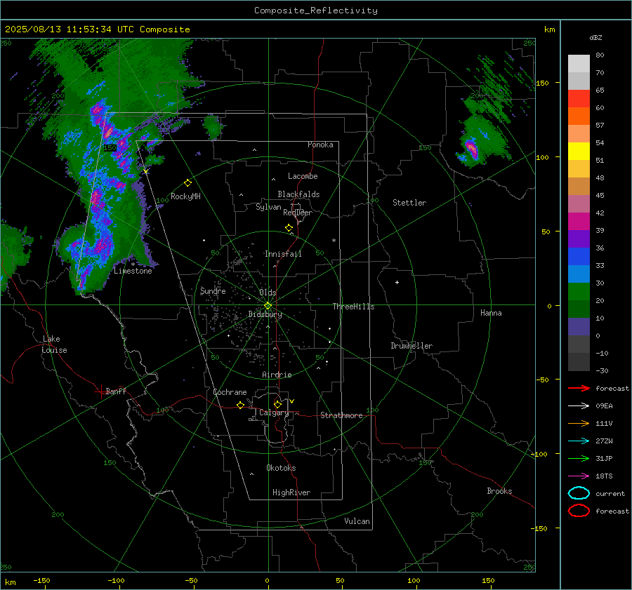Click the bright yellow swatch below 54 dBZ
Screen dimensions: 632x590
[579, 151]
